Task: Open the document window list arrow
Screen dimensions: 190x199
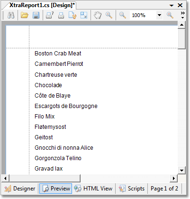Action: 172,6
